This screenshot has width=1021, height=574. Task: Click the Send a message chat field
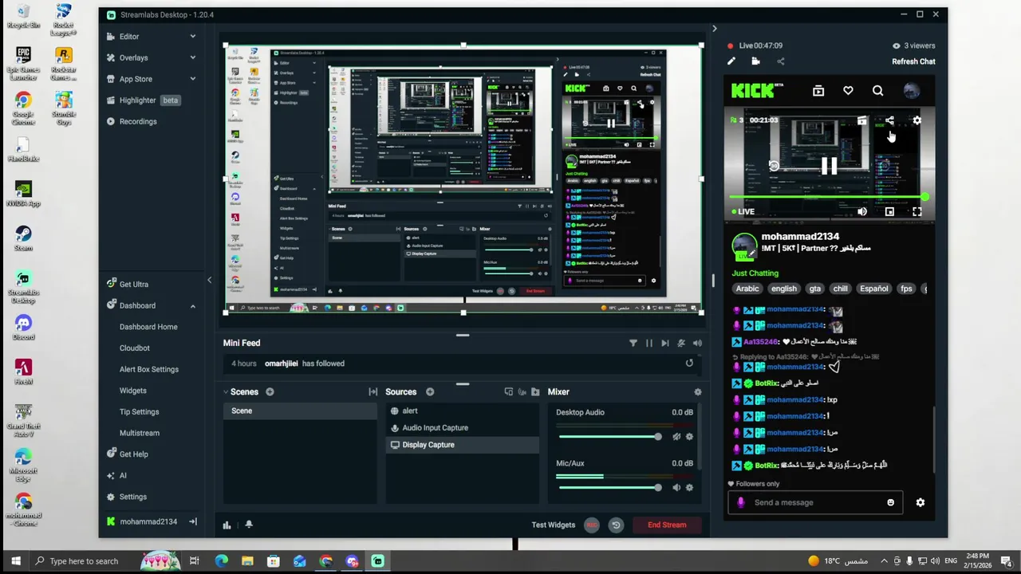(814, 502)
